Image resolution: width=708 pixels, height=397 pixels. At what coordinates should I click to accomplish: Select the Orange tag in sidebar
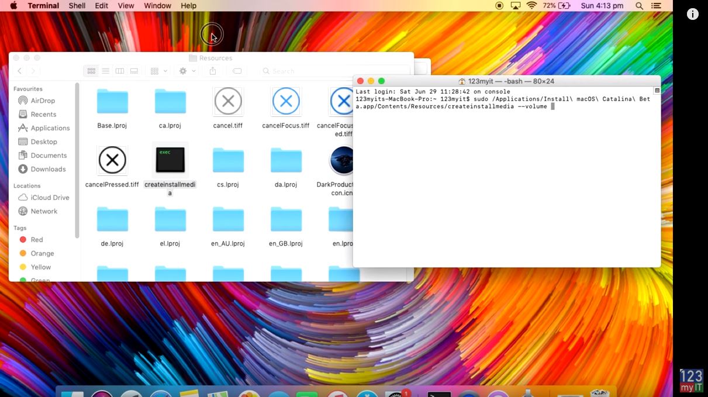(42, 253)
